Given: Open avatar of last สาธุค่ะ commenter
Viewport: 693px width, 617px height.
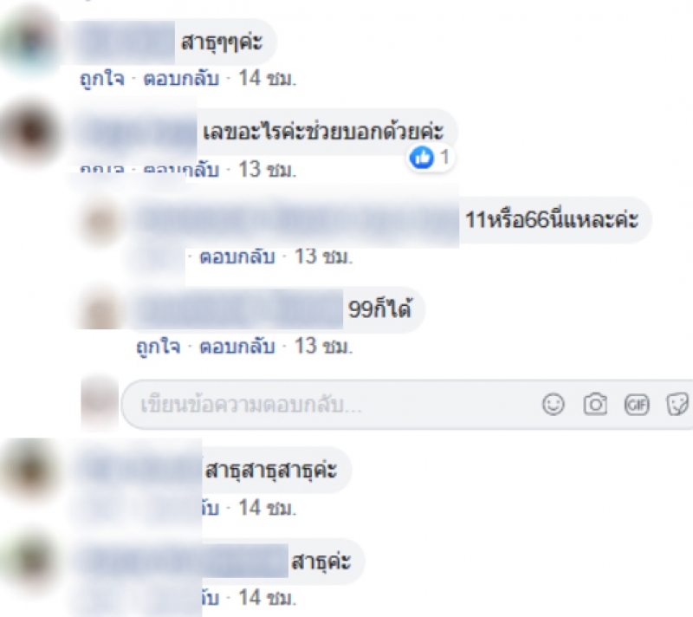Looking at the screenshot, I should [x=30, y=562].
